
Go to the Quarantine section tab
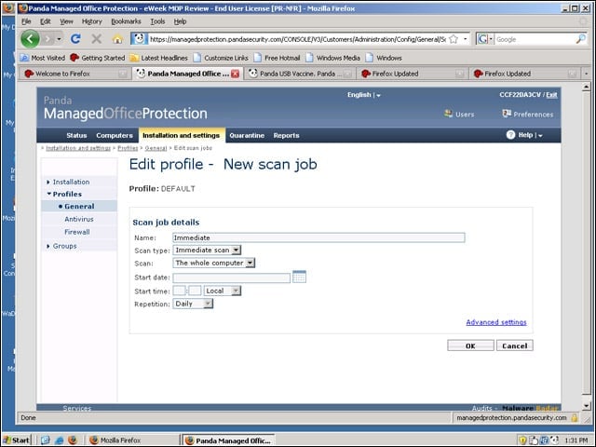(247, 135)
